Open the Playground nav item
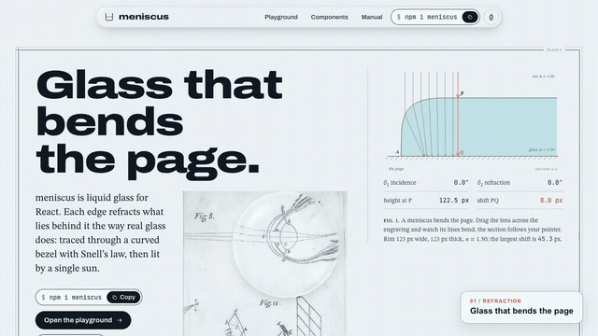598x336 pixels. click(281, 17)
